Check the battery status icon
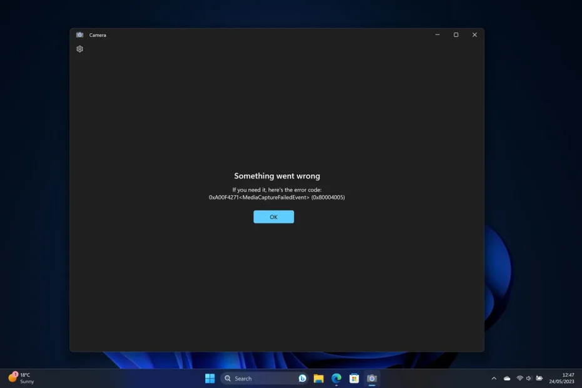 click(x=538, y=378)
